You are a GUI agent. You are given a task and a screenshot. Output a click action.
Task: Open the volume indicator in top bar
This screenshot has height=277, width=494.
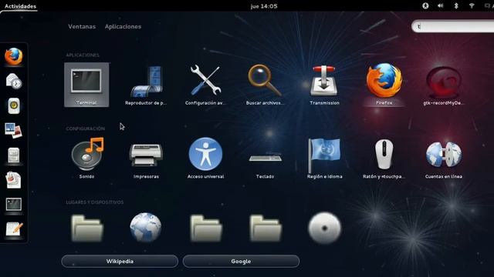tap(441, 5)
